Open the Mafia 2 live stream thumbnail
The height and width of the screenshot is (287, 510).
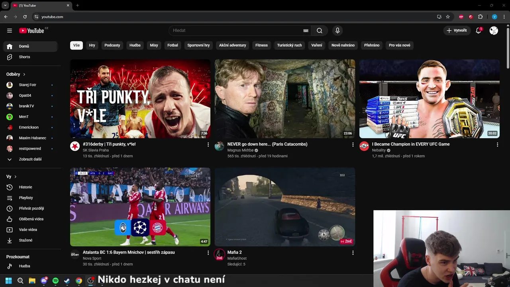pyautogui.click(x=285, y=207)
